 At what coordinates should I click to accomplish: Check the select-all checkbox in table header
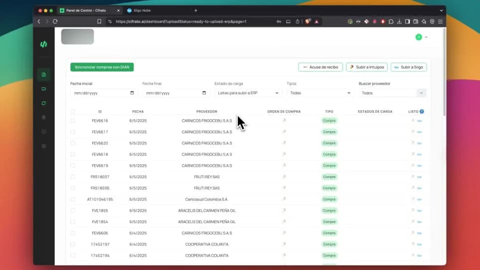(73, 112)
